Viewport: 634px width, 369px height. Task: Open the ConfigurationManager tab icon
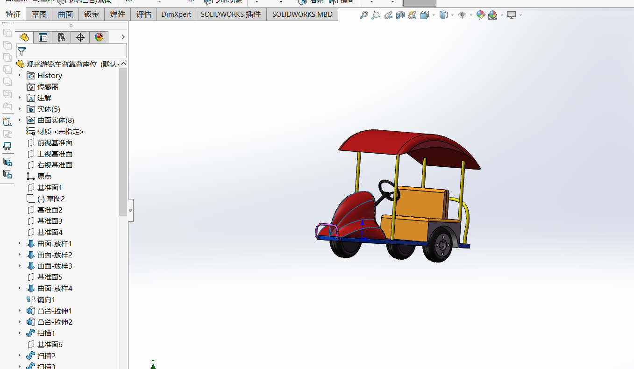coord(62,37)
